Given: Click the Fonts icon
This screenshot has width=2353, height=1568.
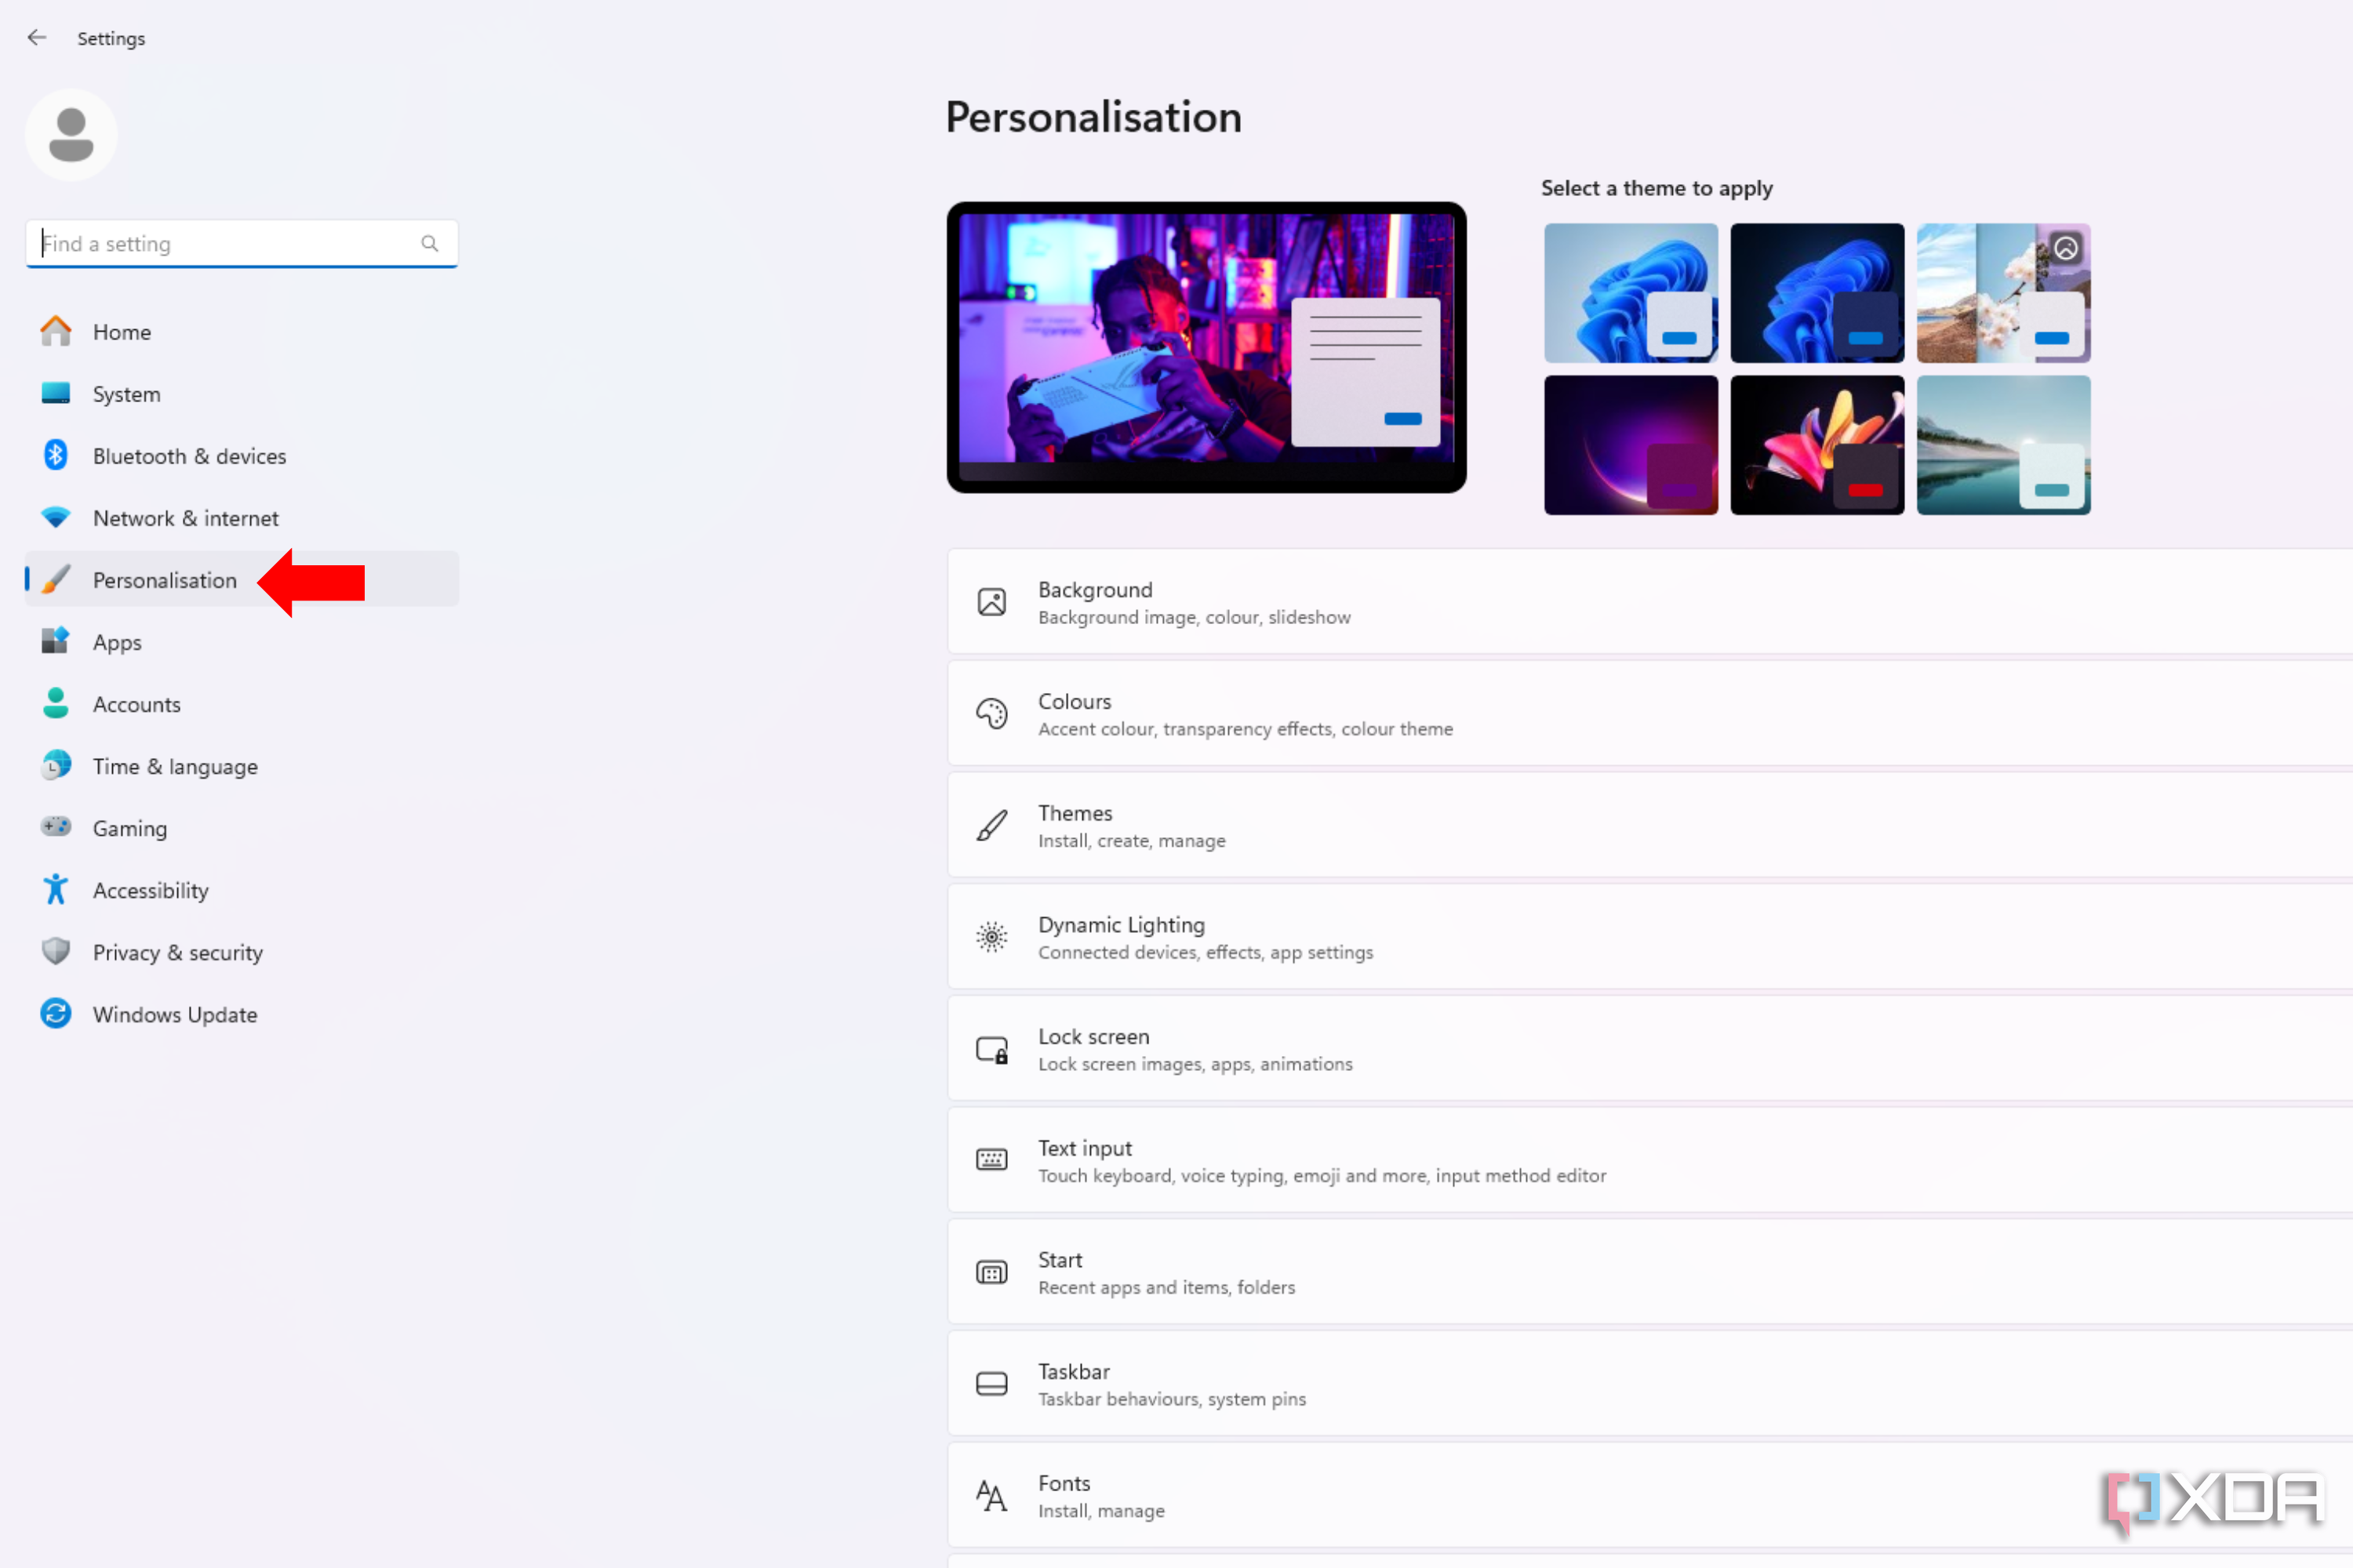Looking at the screenshot, I should 991,1495.
